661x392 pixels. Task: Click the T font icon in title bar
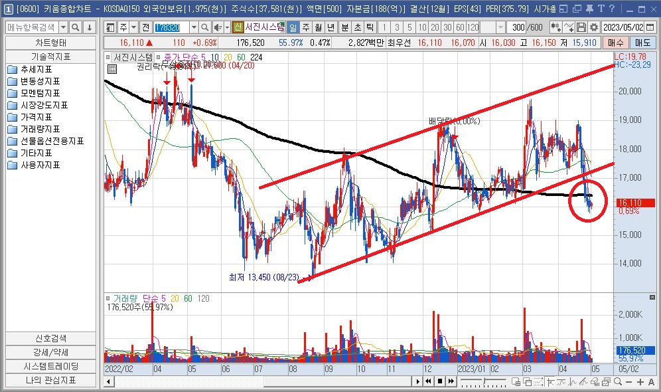coord(601,9)
